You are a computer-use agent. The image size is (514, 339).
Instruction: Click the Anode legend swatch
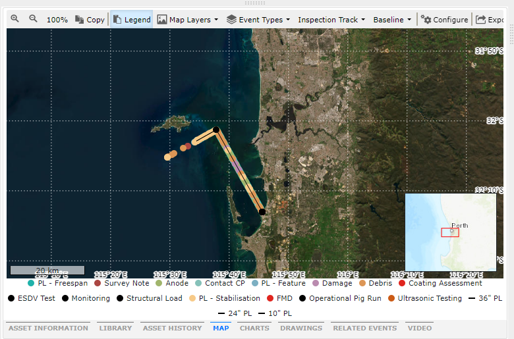[x=159, y=283]
